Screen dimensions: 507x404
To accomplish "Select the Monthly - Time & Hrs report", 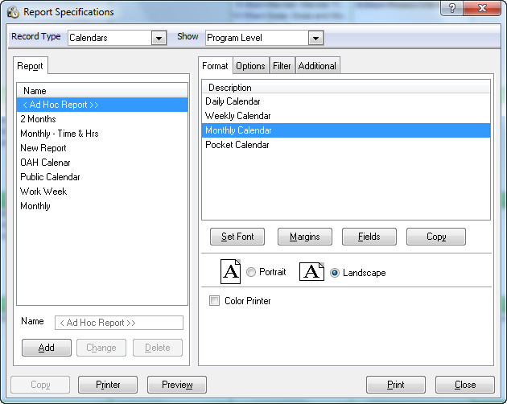I will [x=102, y=134].
